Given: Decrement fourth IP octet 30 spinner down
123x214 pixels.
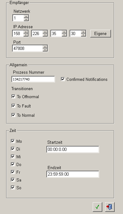Looking at the screenshot, I should pyautogui.click(x=83, y=35).
